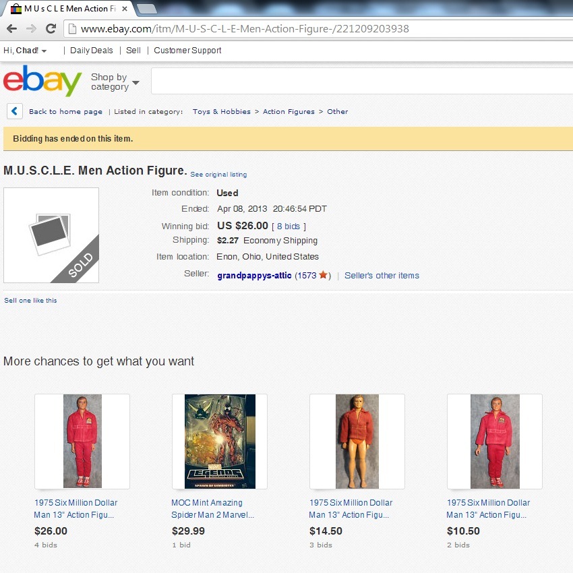Open the Shop by category dropdown
This screenshot has width=573, height=573.
click(115, 82)
